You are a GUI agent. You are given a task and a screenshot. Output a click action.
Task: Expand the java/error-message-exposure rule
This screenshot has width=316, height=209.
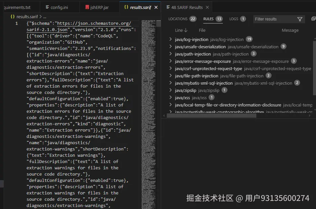tap(170, 61)
